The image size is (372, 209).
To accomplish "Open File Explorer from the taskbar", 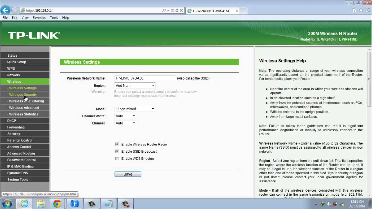I will (x=41, y=204).
